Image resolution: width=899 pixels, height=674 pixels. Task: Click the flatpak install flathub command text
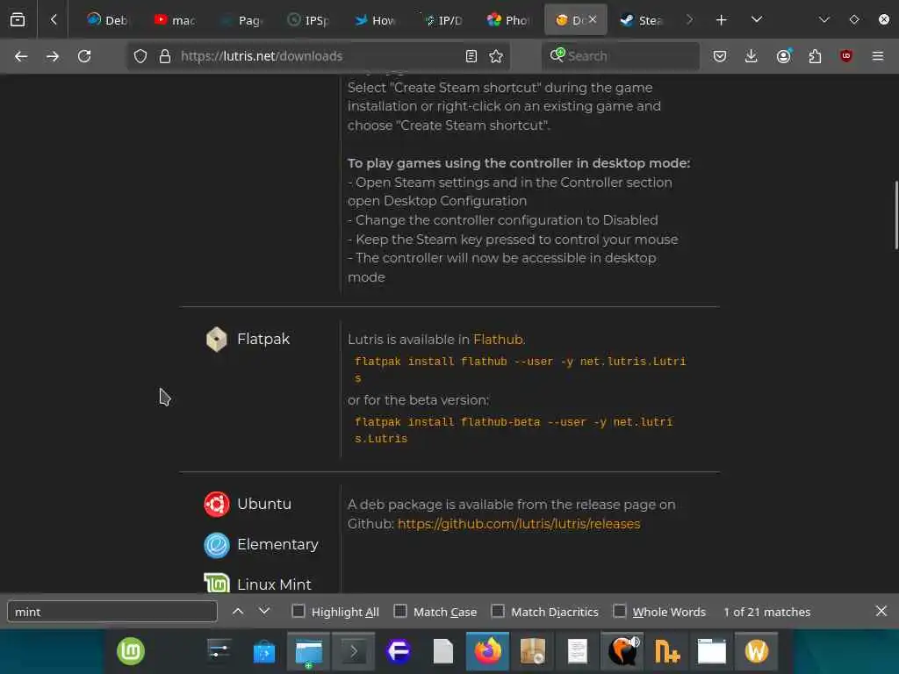(x=520, y=369)
